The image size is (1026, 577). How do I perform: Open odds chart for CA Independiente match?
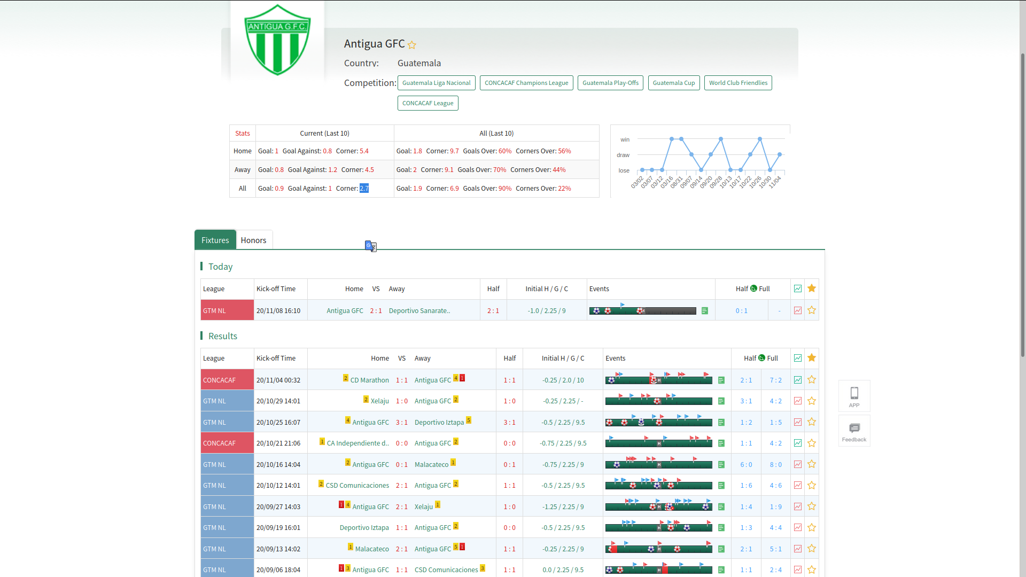[x=798, y=443]
